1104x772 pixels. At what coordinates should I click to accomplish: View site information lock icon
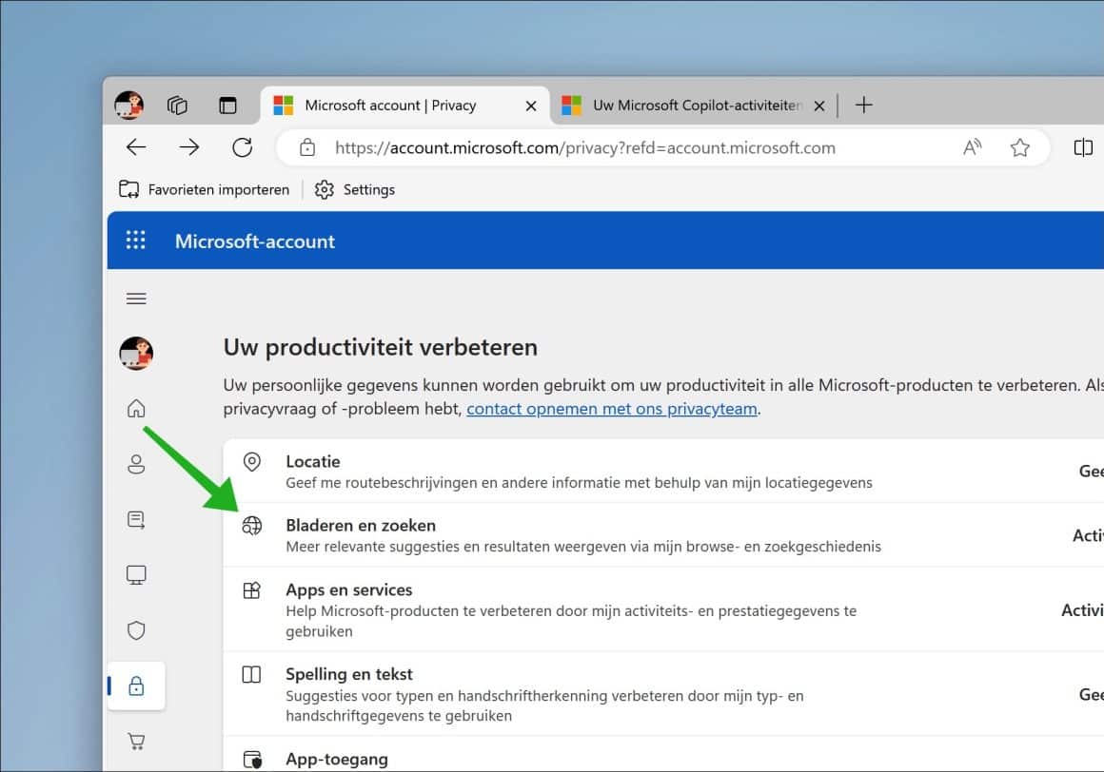307,147
